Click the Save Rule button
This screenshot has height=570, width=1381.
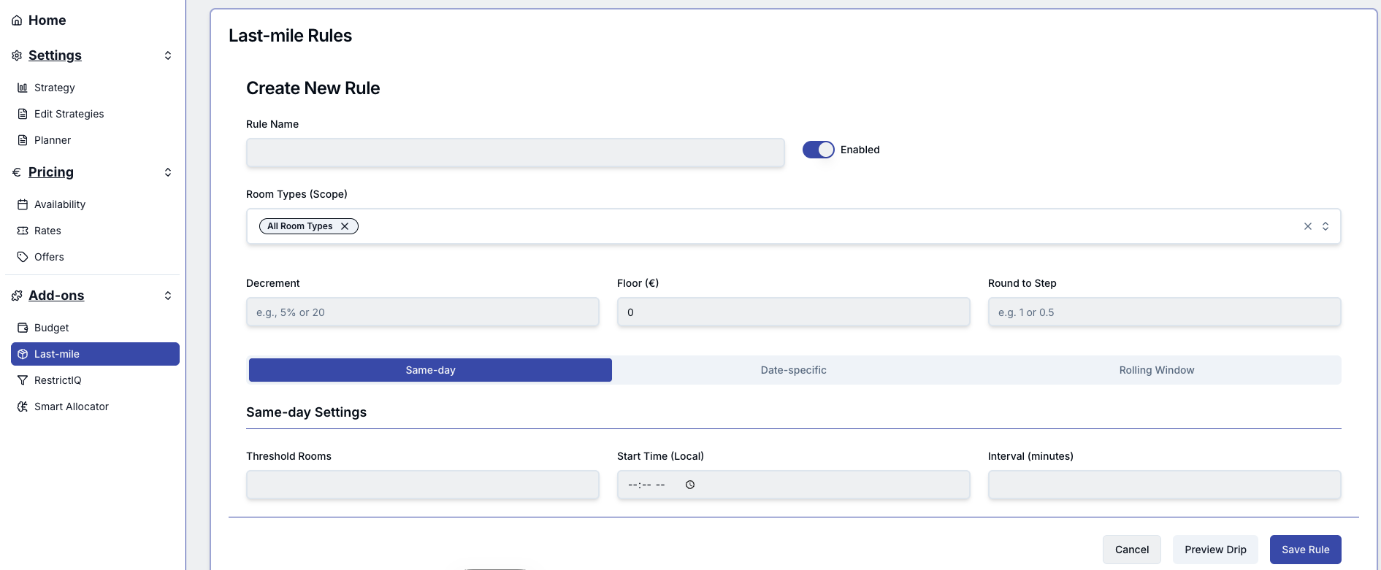click(x=1305, y=550)
